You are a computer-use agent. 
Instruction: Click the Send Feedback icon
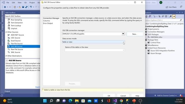(181, 7)
